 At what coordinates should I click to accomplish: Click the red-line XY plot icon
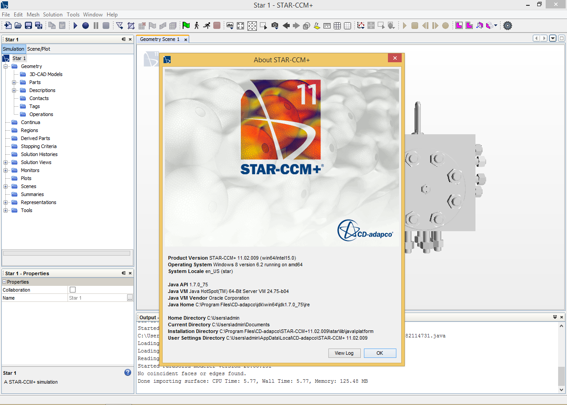[361, 26]
